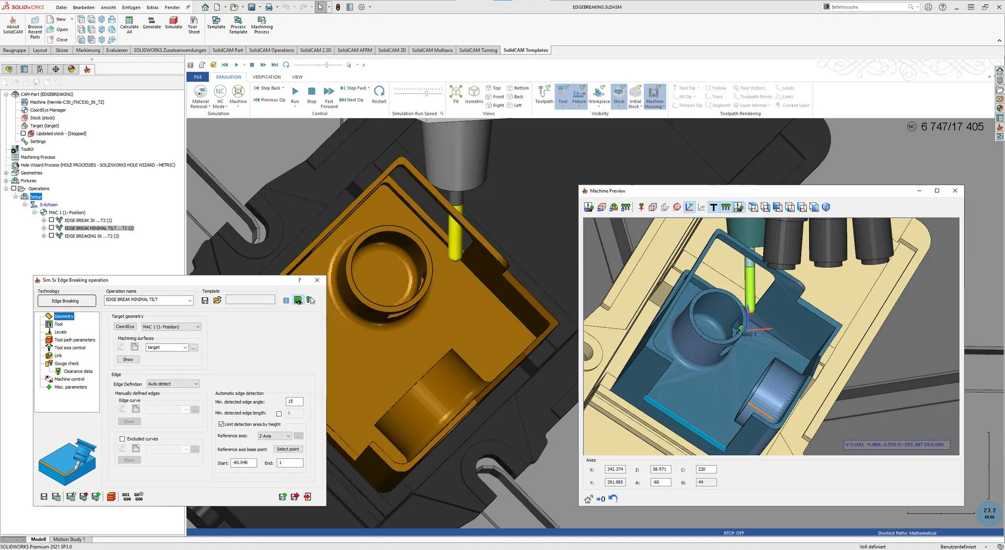This screenshot has height=550, width=1005.
Task: Open the Motion Study 1 tab
Action: point(69,540)
